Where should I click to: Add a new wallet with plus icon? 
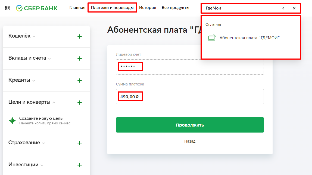click(x=80, y=36)
